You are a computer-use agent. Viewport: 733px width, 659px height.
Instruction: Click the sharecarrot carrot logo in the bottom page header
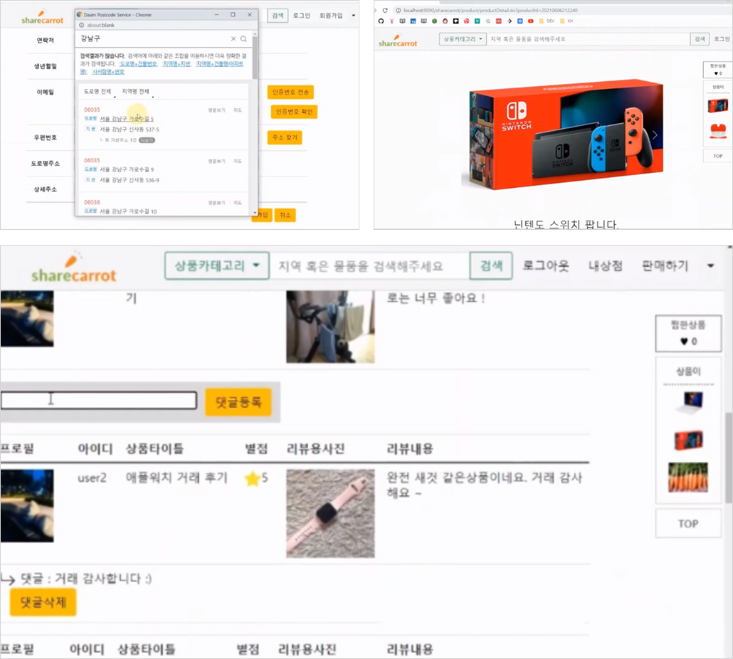click(x=74, y=268)
